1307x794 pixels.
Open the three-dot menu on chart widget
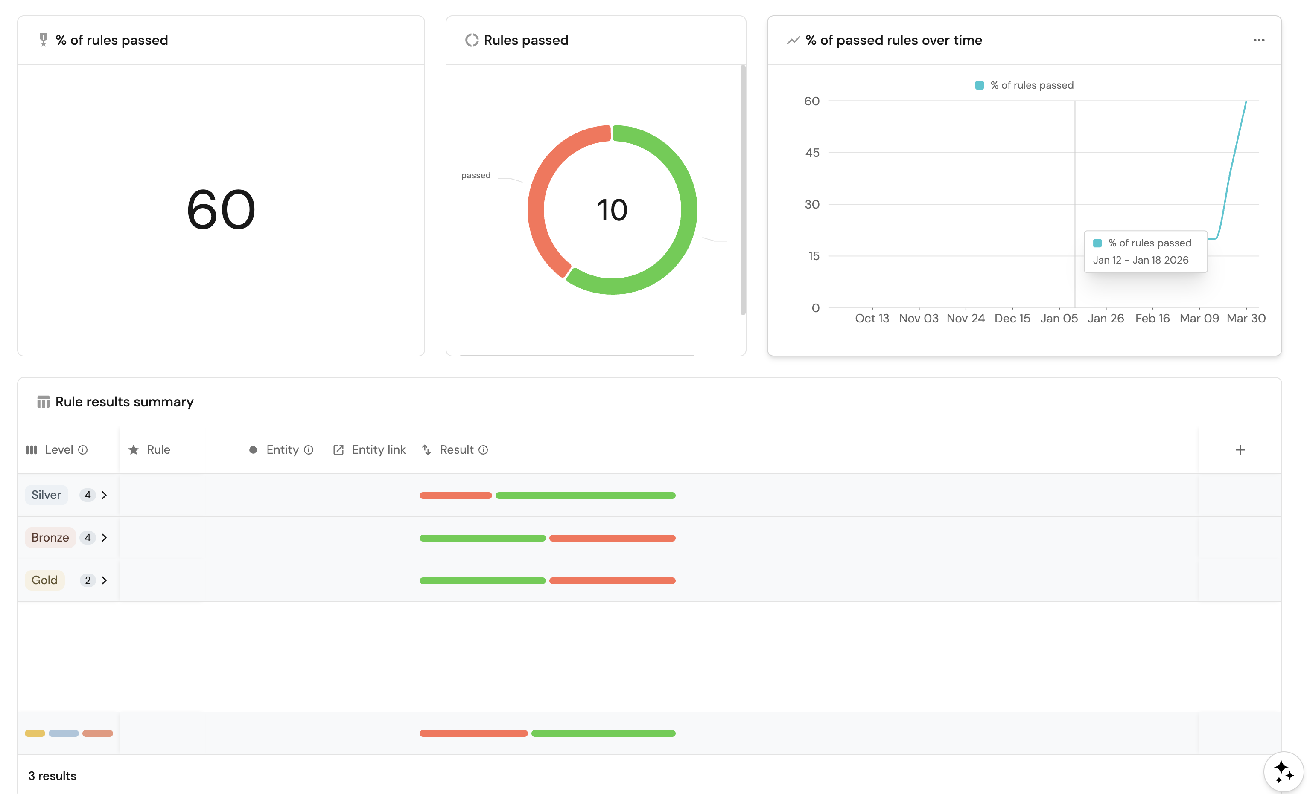click(1259, 40)
